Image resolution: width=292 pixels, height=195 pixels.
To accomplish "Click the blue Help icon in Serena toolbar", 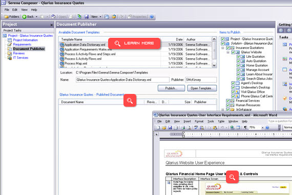I will 152,17.
